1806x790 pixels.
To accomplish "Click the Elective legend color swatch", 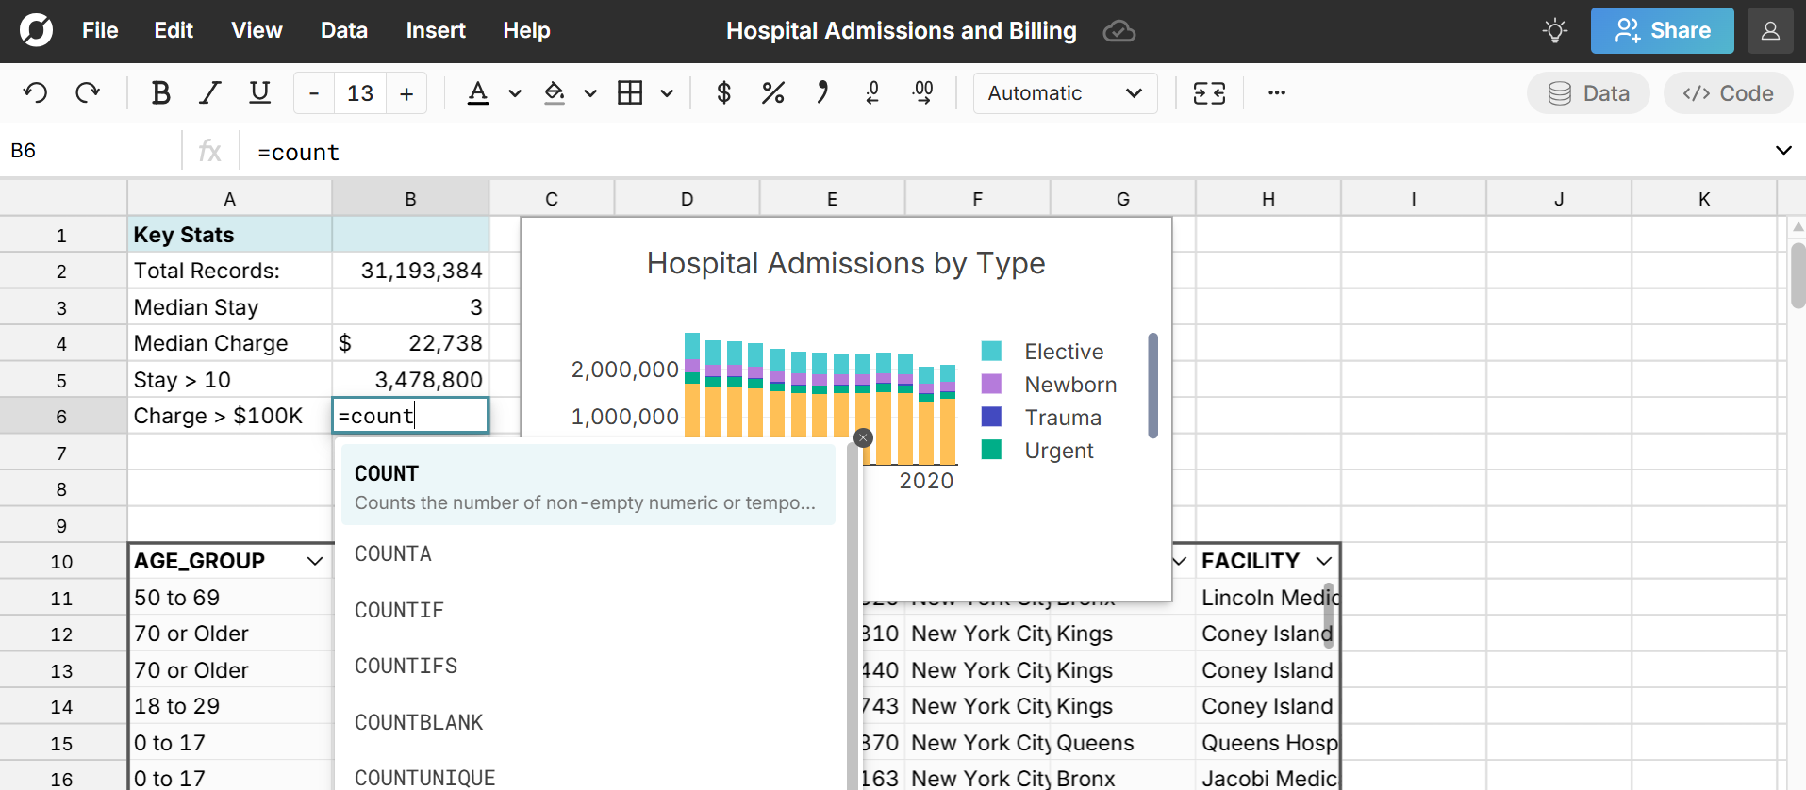I will (x=991, y=352).
